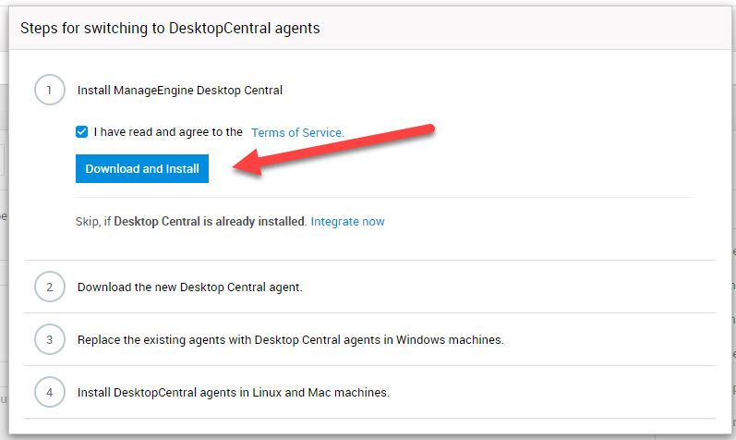Click the Download and Install button
Image resolution: width=736 pixels, height=440 pixels.
coord(142,169)
